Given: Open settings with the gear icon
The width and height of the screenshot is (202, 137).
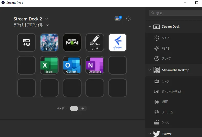Looking at the screenshot, I should (x=129, y=18).
